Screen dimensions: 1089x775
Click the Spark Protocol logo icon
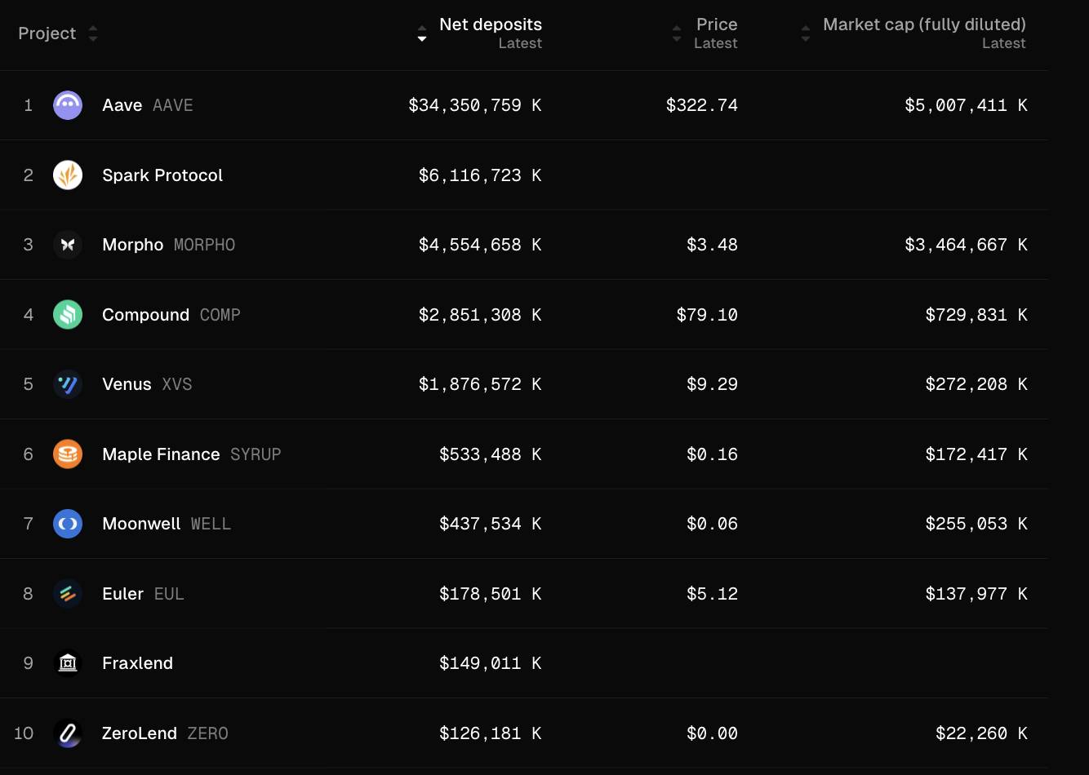[68, 175]
